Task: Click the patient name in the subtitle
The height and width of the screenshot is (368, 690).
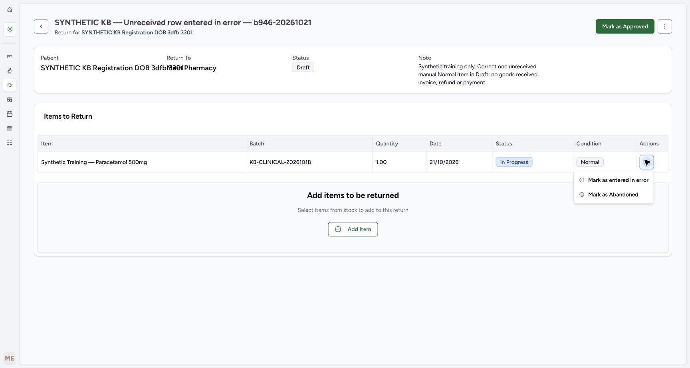Action: coord(137,33)
